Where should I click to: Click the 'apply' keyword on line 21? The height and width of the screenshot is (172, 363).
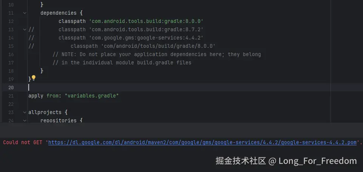tap(36, 96)
